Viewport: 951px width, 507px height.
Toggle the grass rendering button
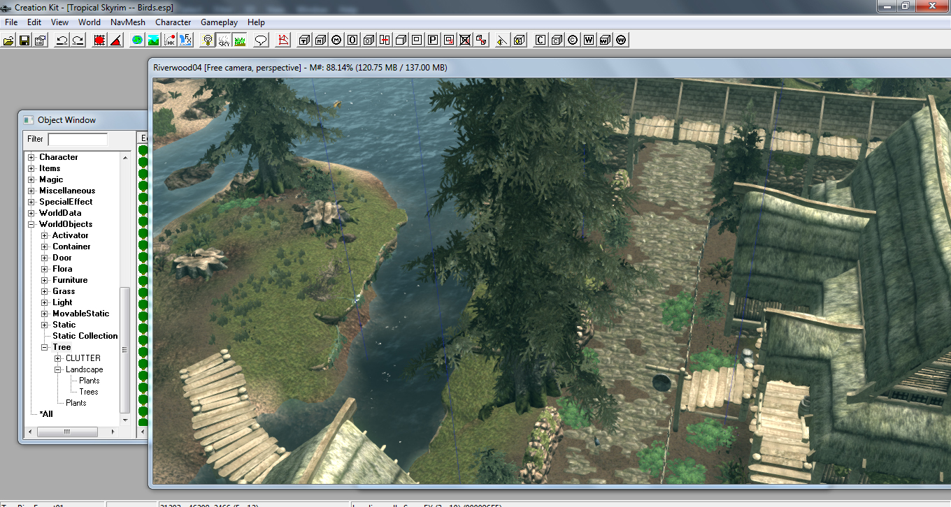click(x=240, y=40)
